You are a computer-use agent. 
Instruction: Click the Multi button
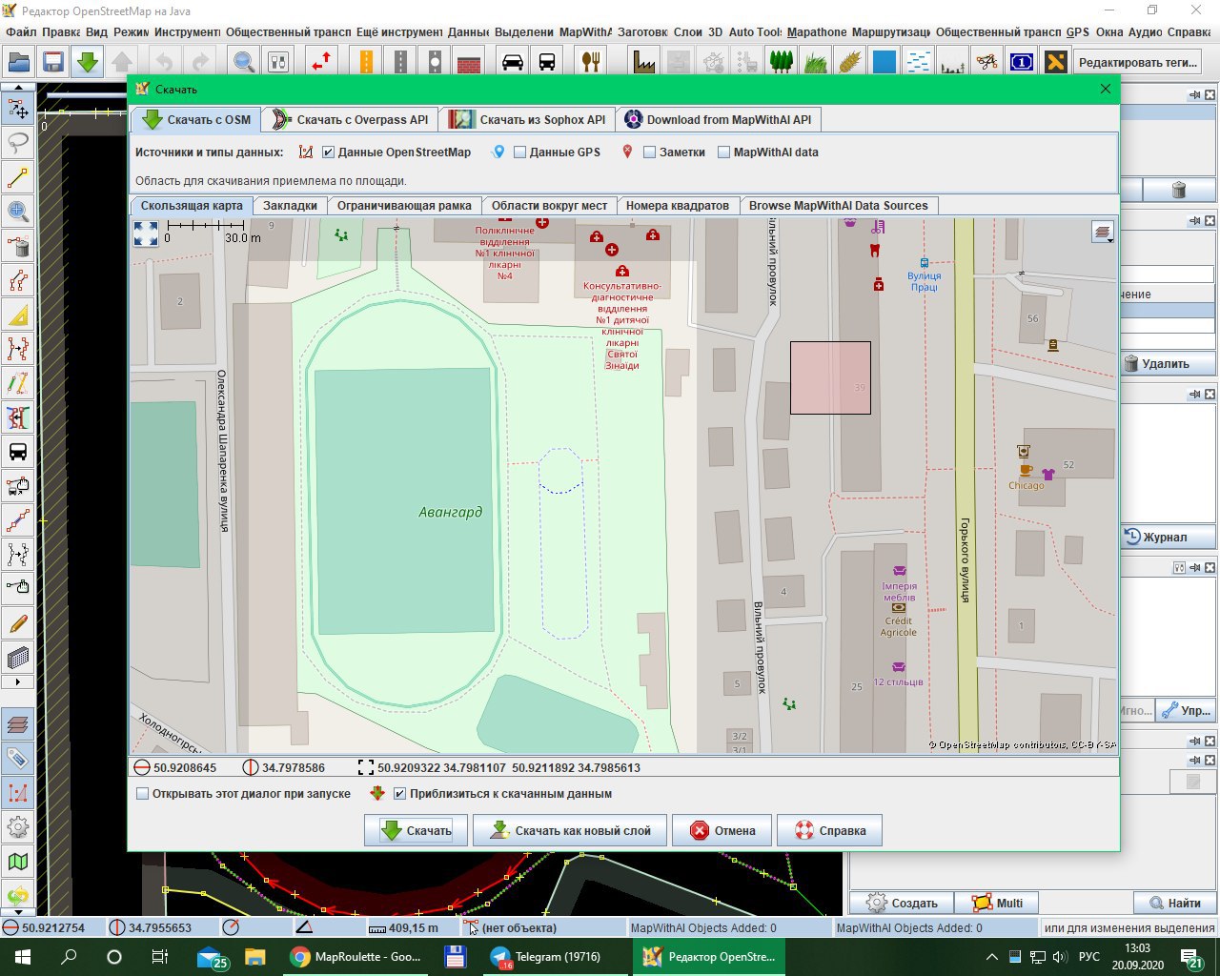tap(997, 903)
